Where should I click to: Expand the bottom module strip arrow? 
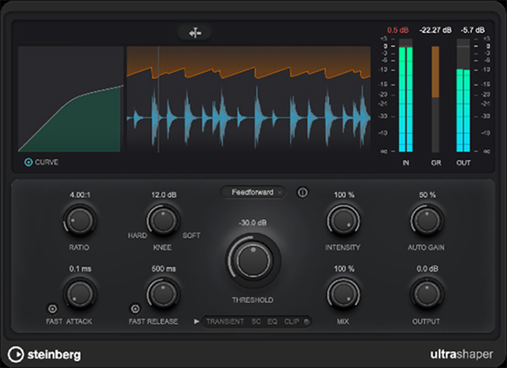point(196,321)
